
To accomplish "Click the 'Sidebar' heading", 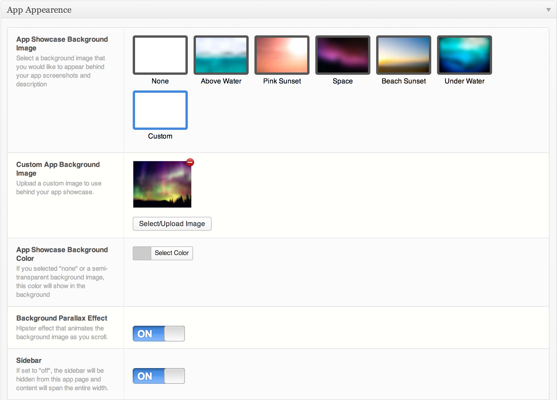I will [x=29, y=360].
